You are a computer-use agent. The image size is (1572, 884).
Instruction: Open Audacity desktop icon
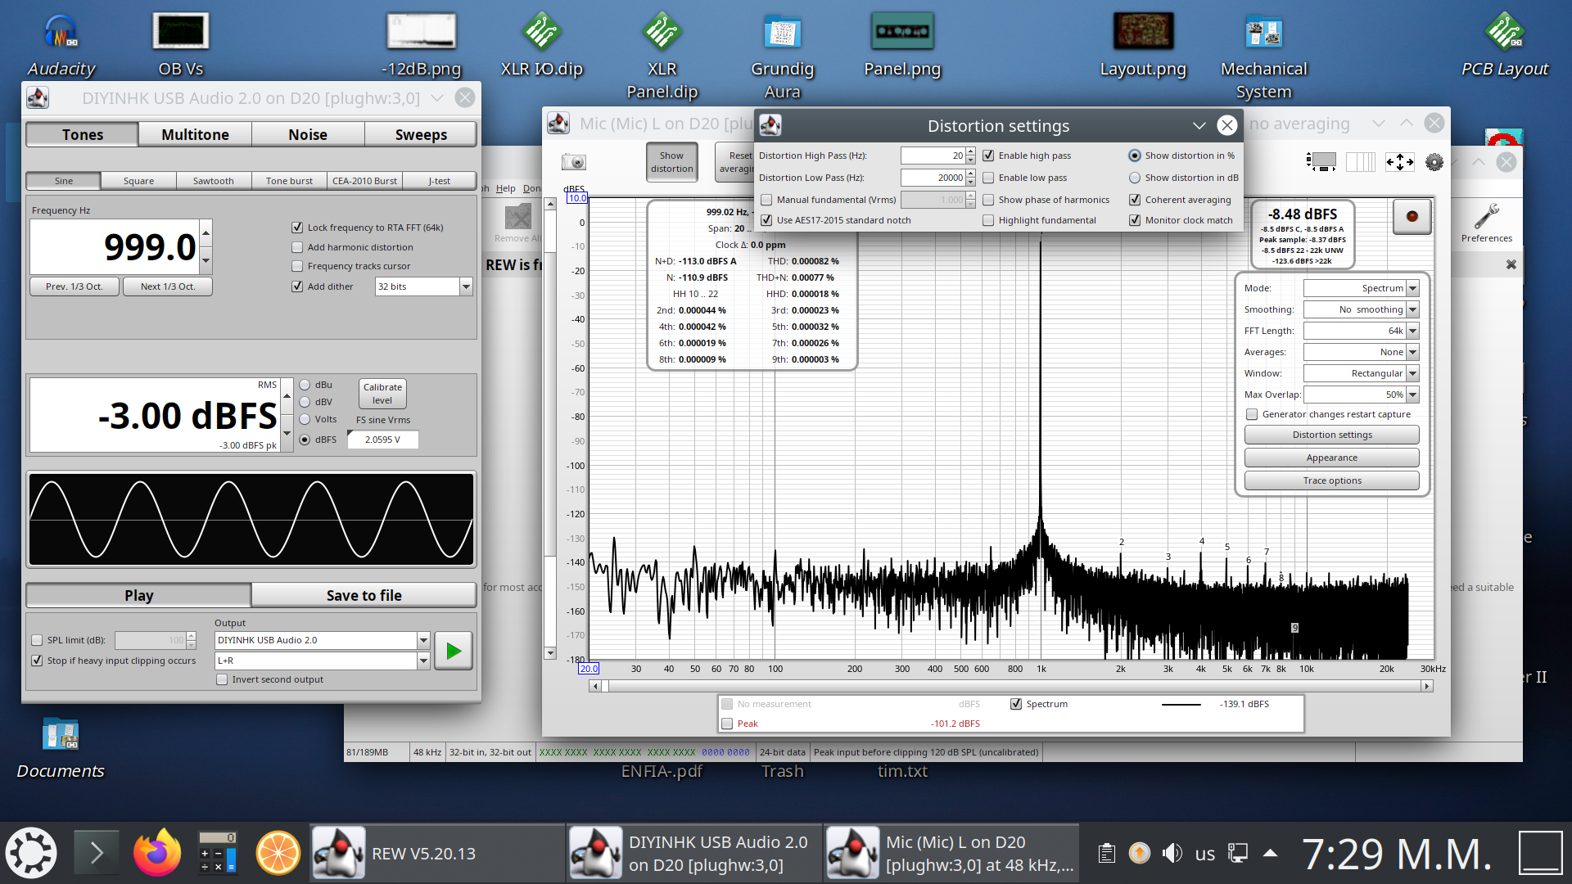click(61, 45)
